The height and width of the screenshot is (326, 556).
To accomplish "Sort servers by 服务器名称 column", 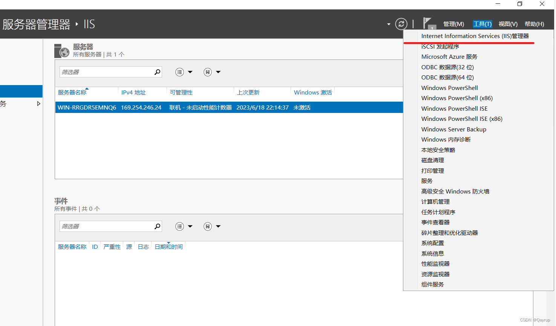I will pyautogui.click(x=72, y=92).
